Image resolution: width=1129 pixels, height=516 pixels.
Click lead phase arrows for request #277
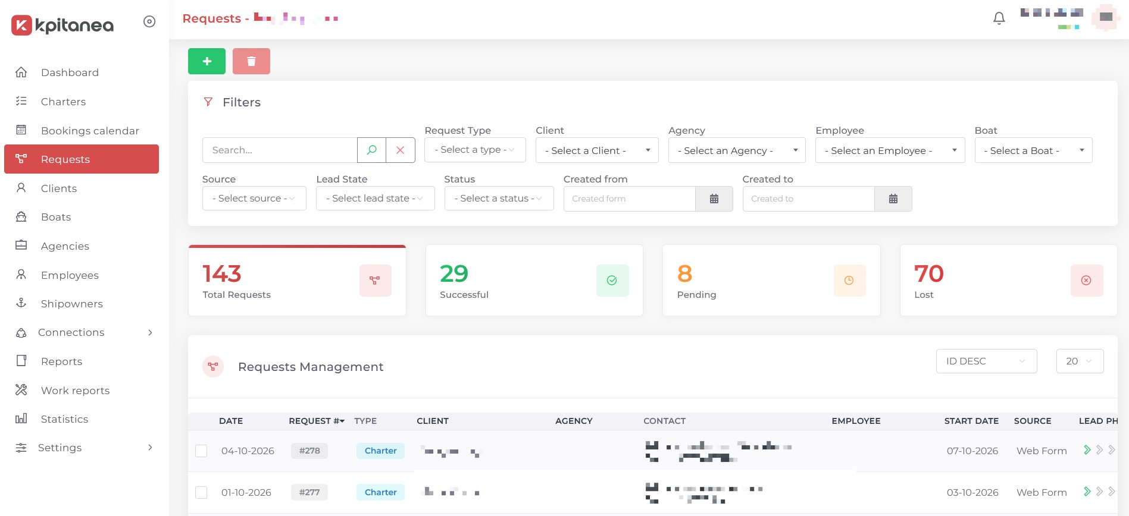click(x=1099, y=492)
